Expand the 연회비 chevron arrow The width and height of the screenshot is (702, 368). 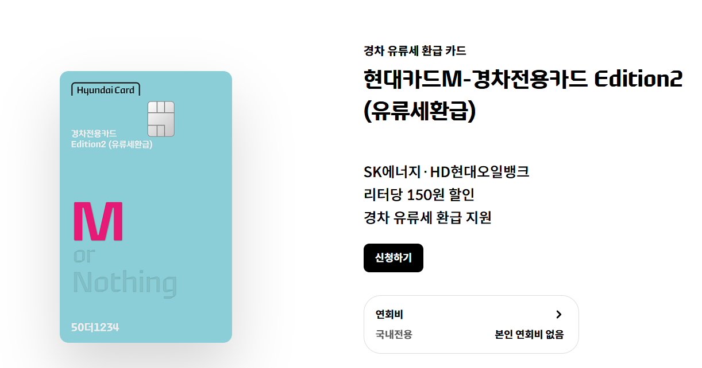tap(559, 314)
